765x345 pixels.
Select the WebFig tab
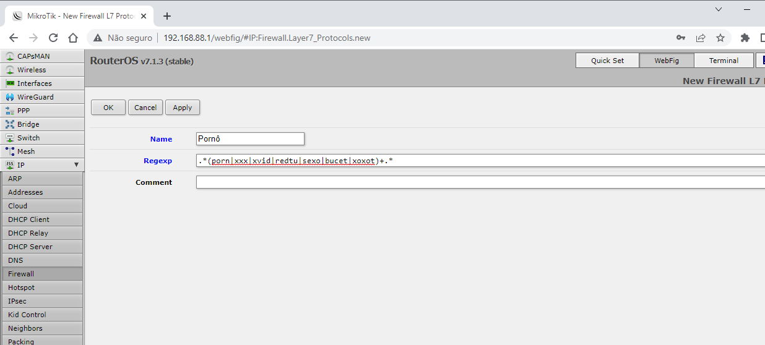(666, 61)
